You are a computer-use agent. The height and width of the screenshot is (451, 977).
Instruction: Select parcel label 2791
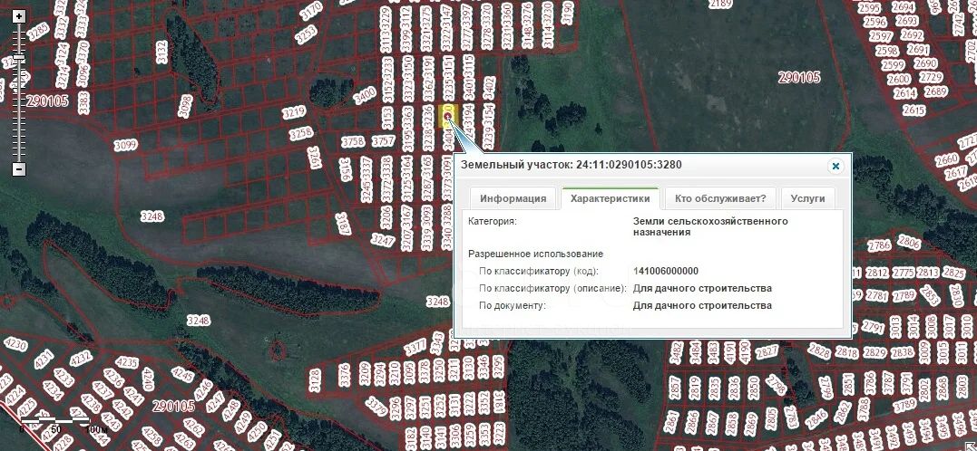tap(873, 327)
